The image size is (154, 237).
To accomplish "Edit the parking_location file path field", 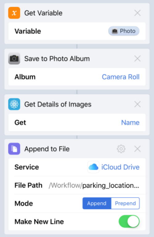I will (x=94, y=185).
